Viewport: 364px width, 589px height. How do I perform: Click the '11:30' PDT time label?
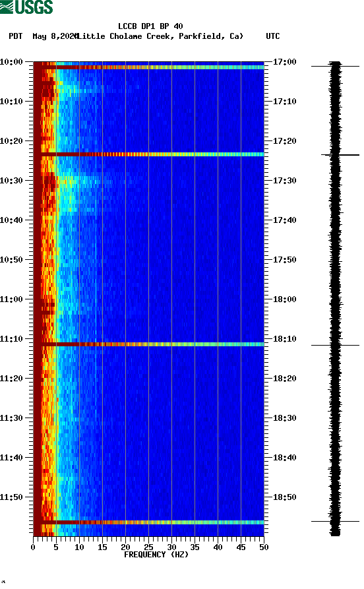(x=12, y=418)
